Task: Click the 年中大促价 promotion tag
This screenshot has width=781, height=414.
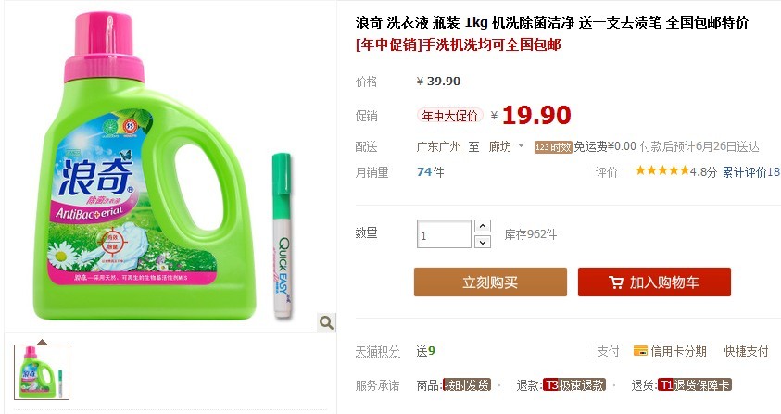Action: point(449,116)
